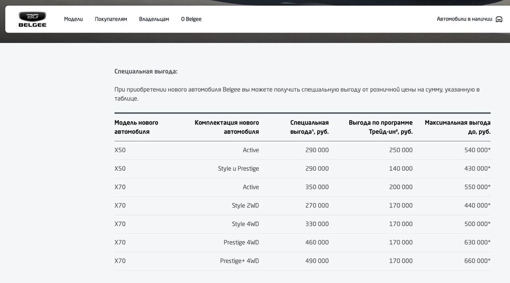This screenshot has height=283, width=510.
Task: Click the 330 000 special benefit value
Action: [317, 224]
